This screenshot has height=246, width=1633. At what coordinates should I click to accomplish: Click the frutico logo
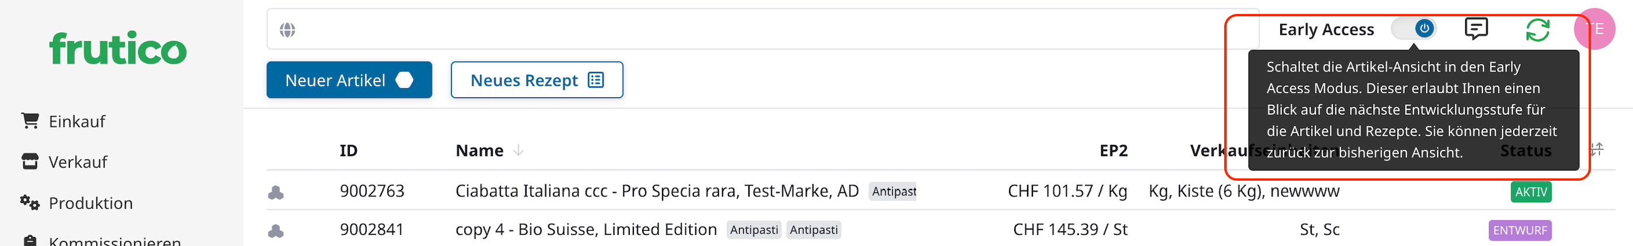tap(118, 48)
